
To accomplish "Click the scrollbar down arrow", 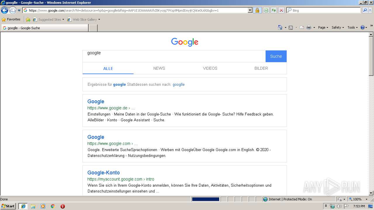I will click(x=371, y=193).
